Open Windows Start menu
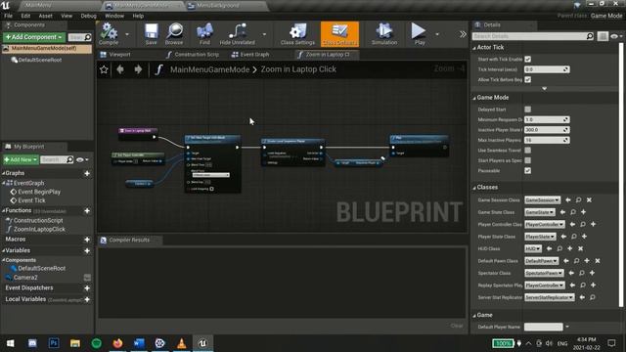This screenshot has width=626, height=352. tap(11, 343)
